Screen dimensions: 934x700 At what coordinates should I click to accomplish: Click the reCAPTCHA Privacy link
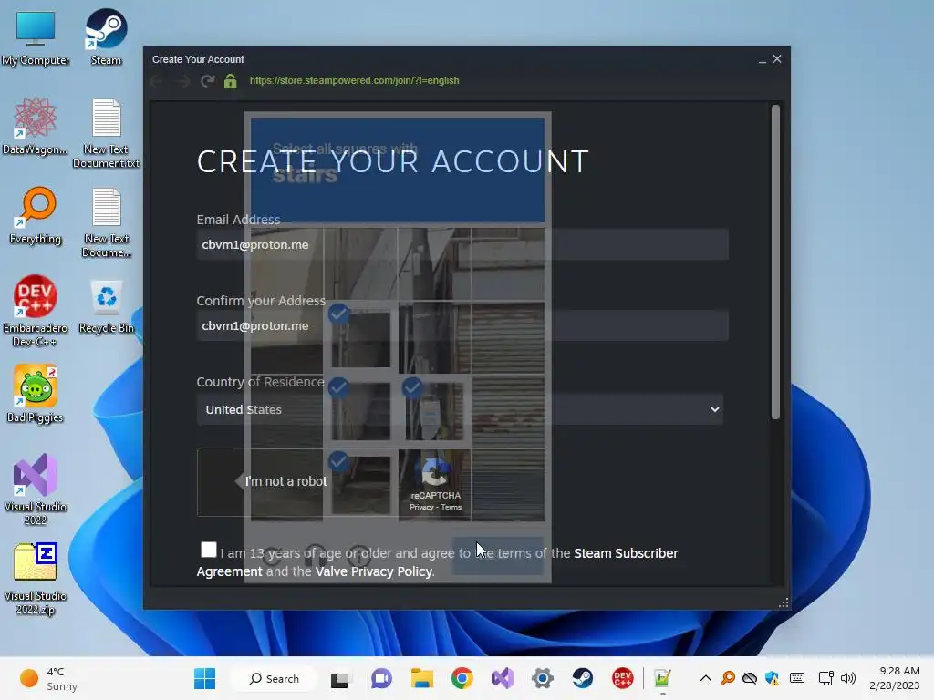coord(421,507)
